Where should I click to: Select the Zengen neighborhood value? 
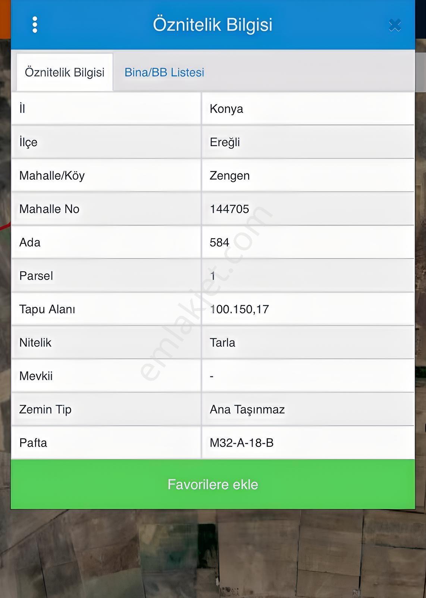[x=230, y=176]
